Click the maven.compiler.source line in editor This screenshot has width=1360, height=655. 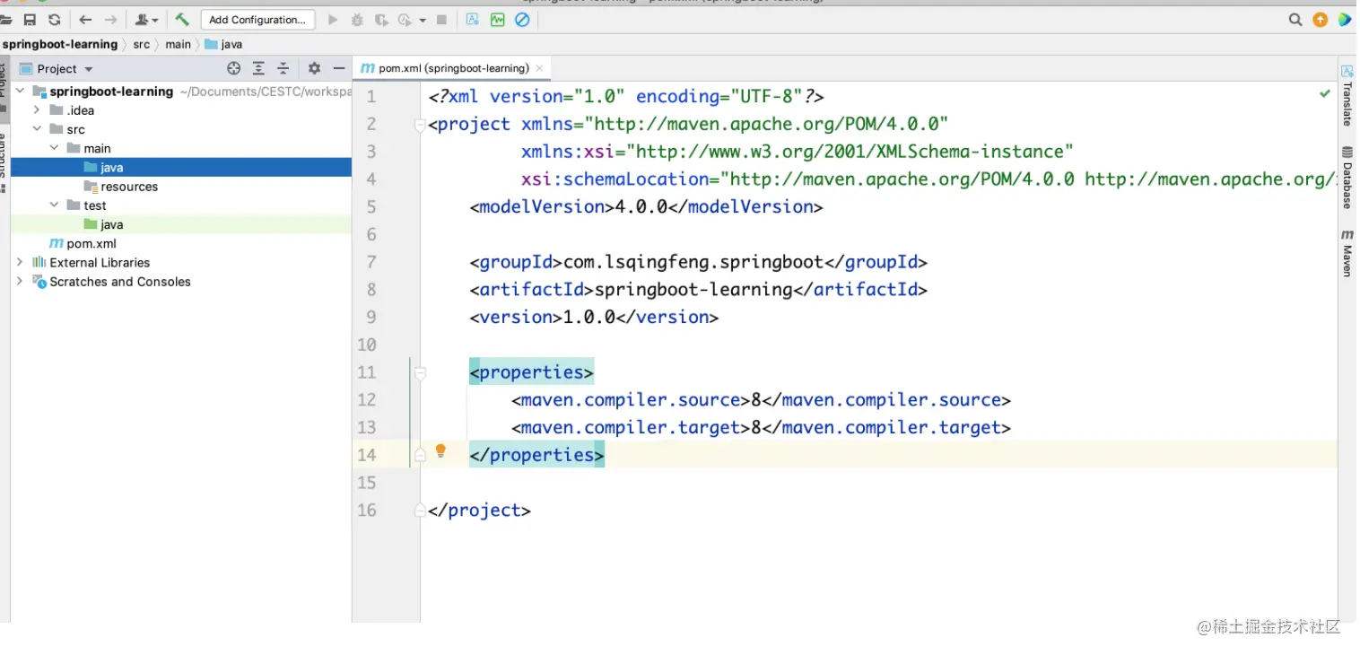(x=761, y=400)
